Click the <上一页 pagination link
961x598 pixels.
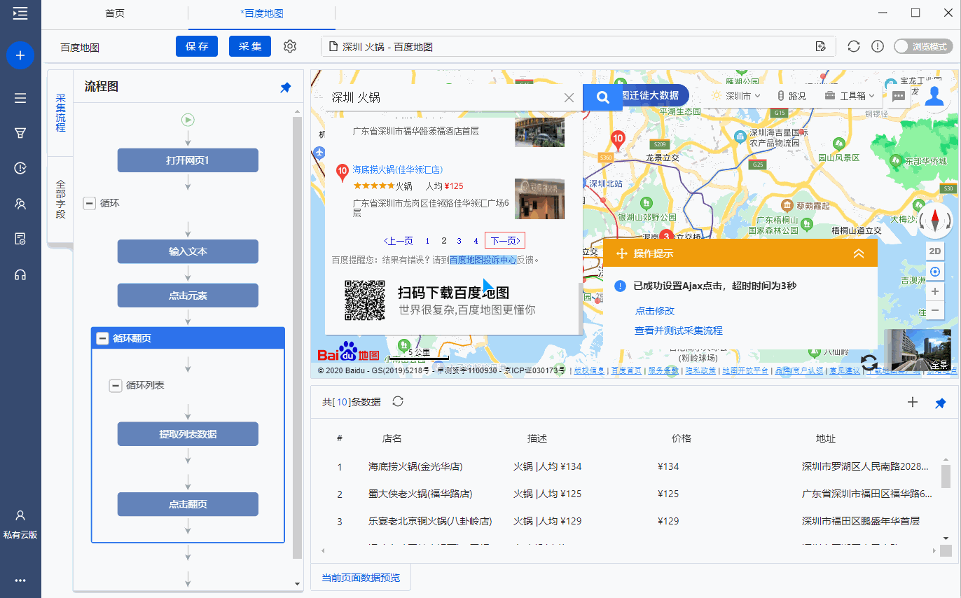pos(398,241)
